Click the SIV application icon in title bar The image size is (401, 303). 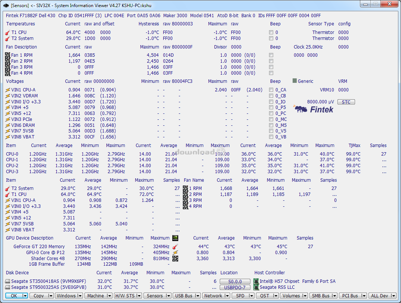tap(6, 5)
